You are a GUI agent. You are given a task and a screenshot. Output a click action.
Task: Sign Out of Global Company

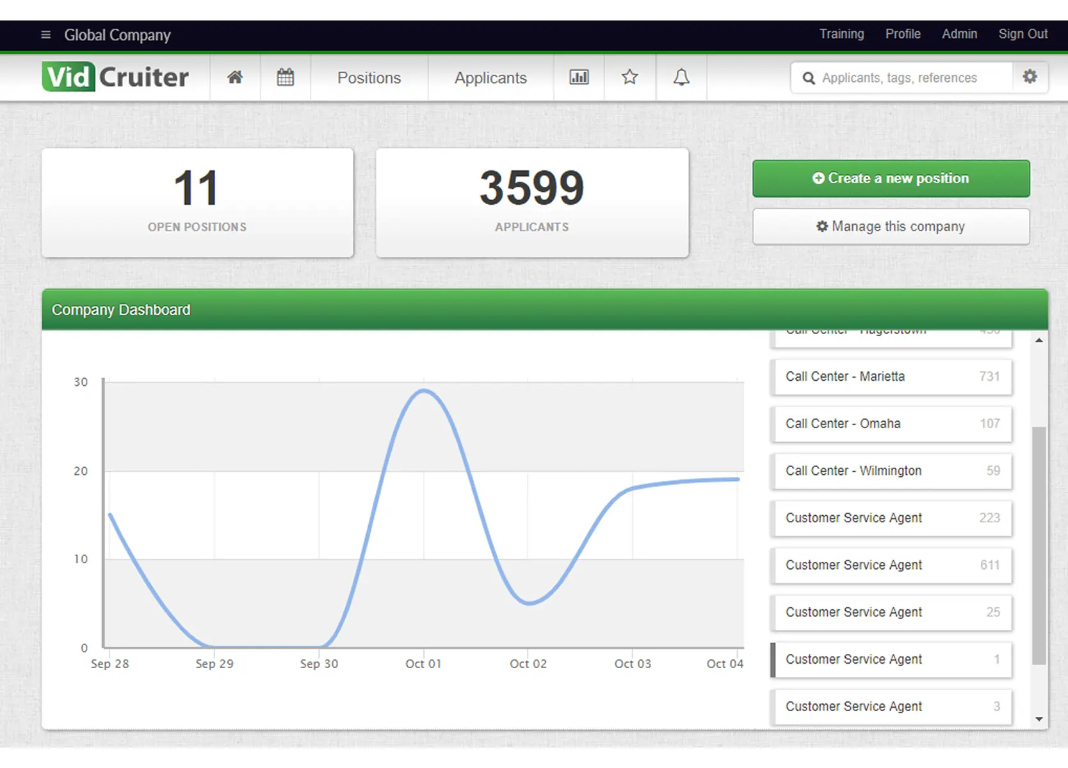(1023, 34)
